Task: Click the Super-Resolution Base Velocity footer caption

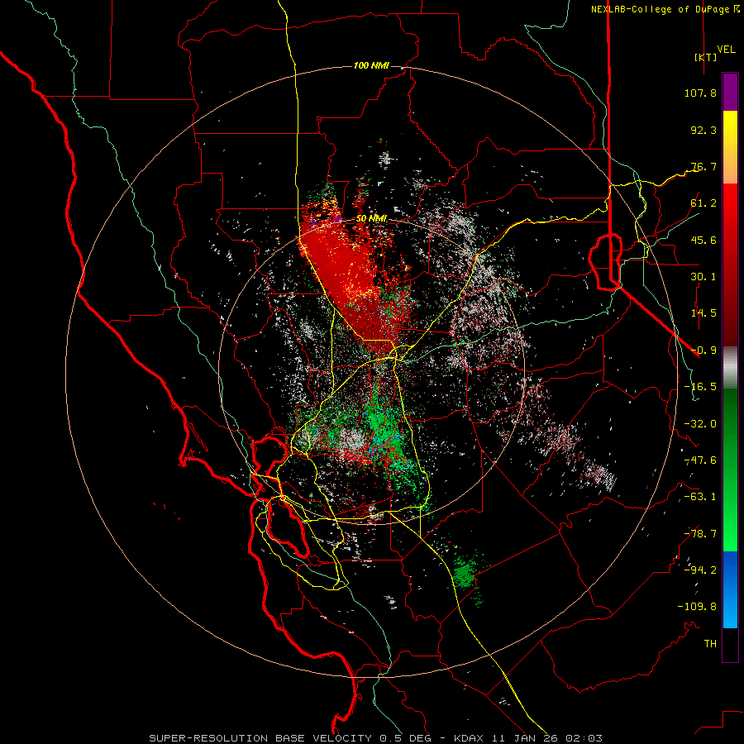Action: (375, 738)
